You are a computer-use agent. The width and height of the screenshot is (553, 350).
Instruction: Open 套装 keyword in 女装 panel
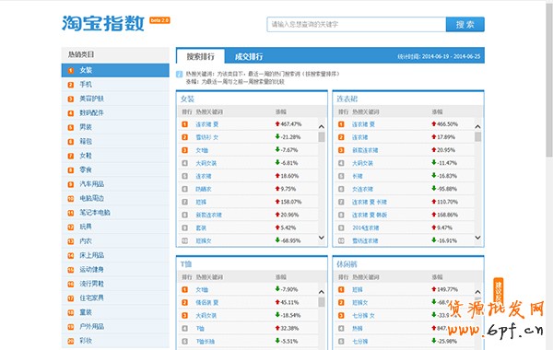(201, 228)
